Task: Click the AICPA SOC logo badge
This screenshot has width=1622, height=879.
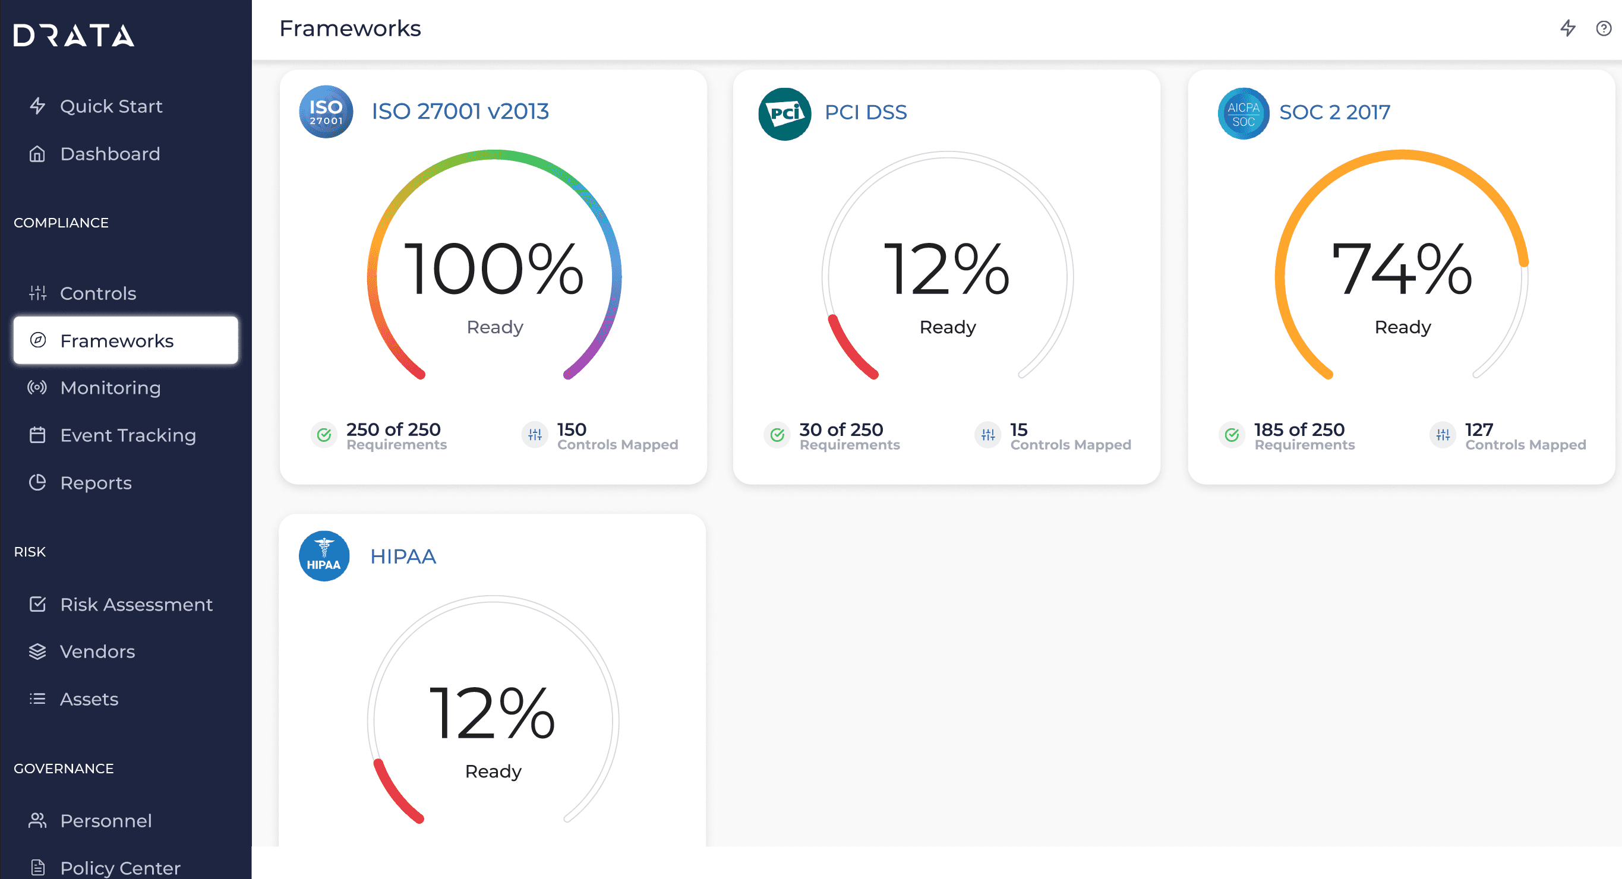Action: coord(1243,114)
